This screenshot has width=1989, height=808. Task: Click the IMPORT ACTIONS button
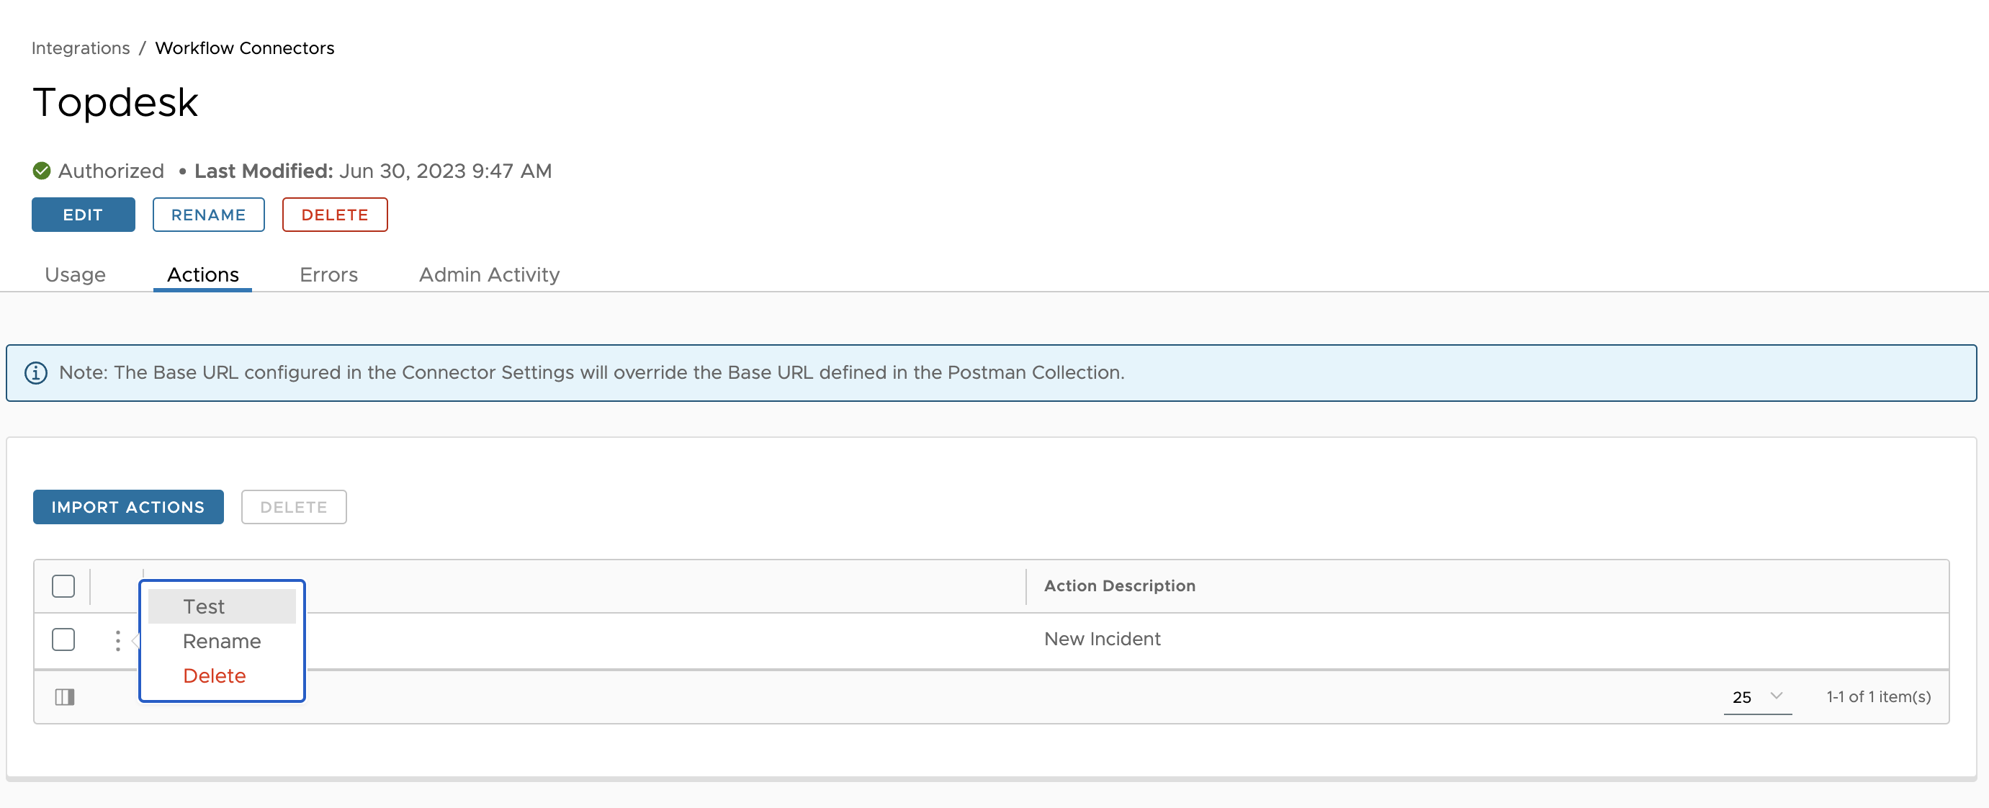(127, 507)
